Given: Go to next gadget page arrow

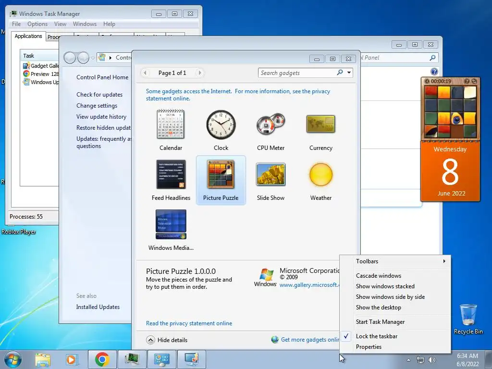Looking at the screenshot, I should point(199,73).
